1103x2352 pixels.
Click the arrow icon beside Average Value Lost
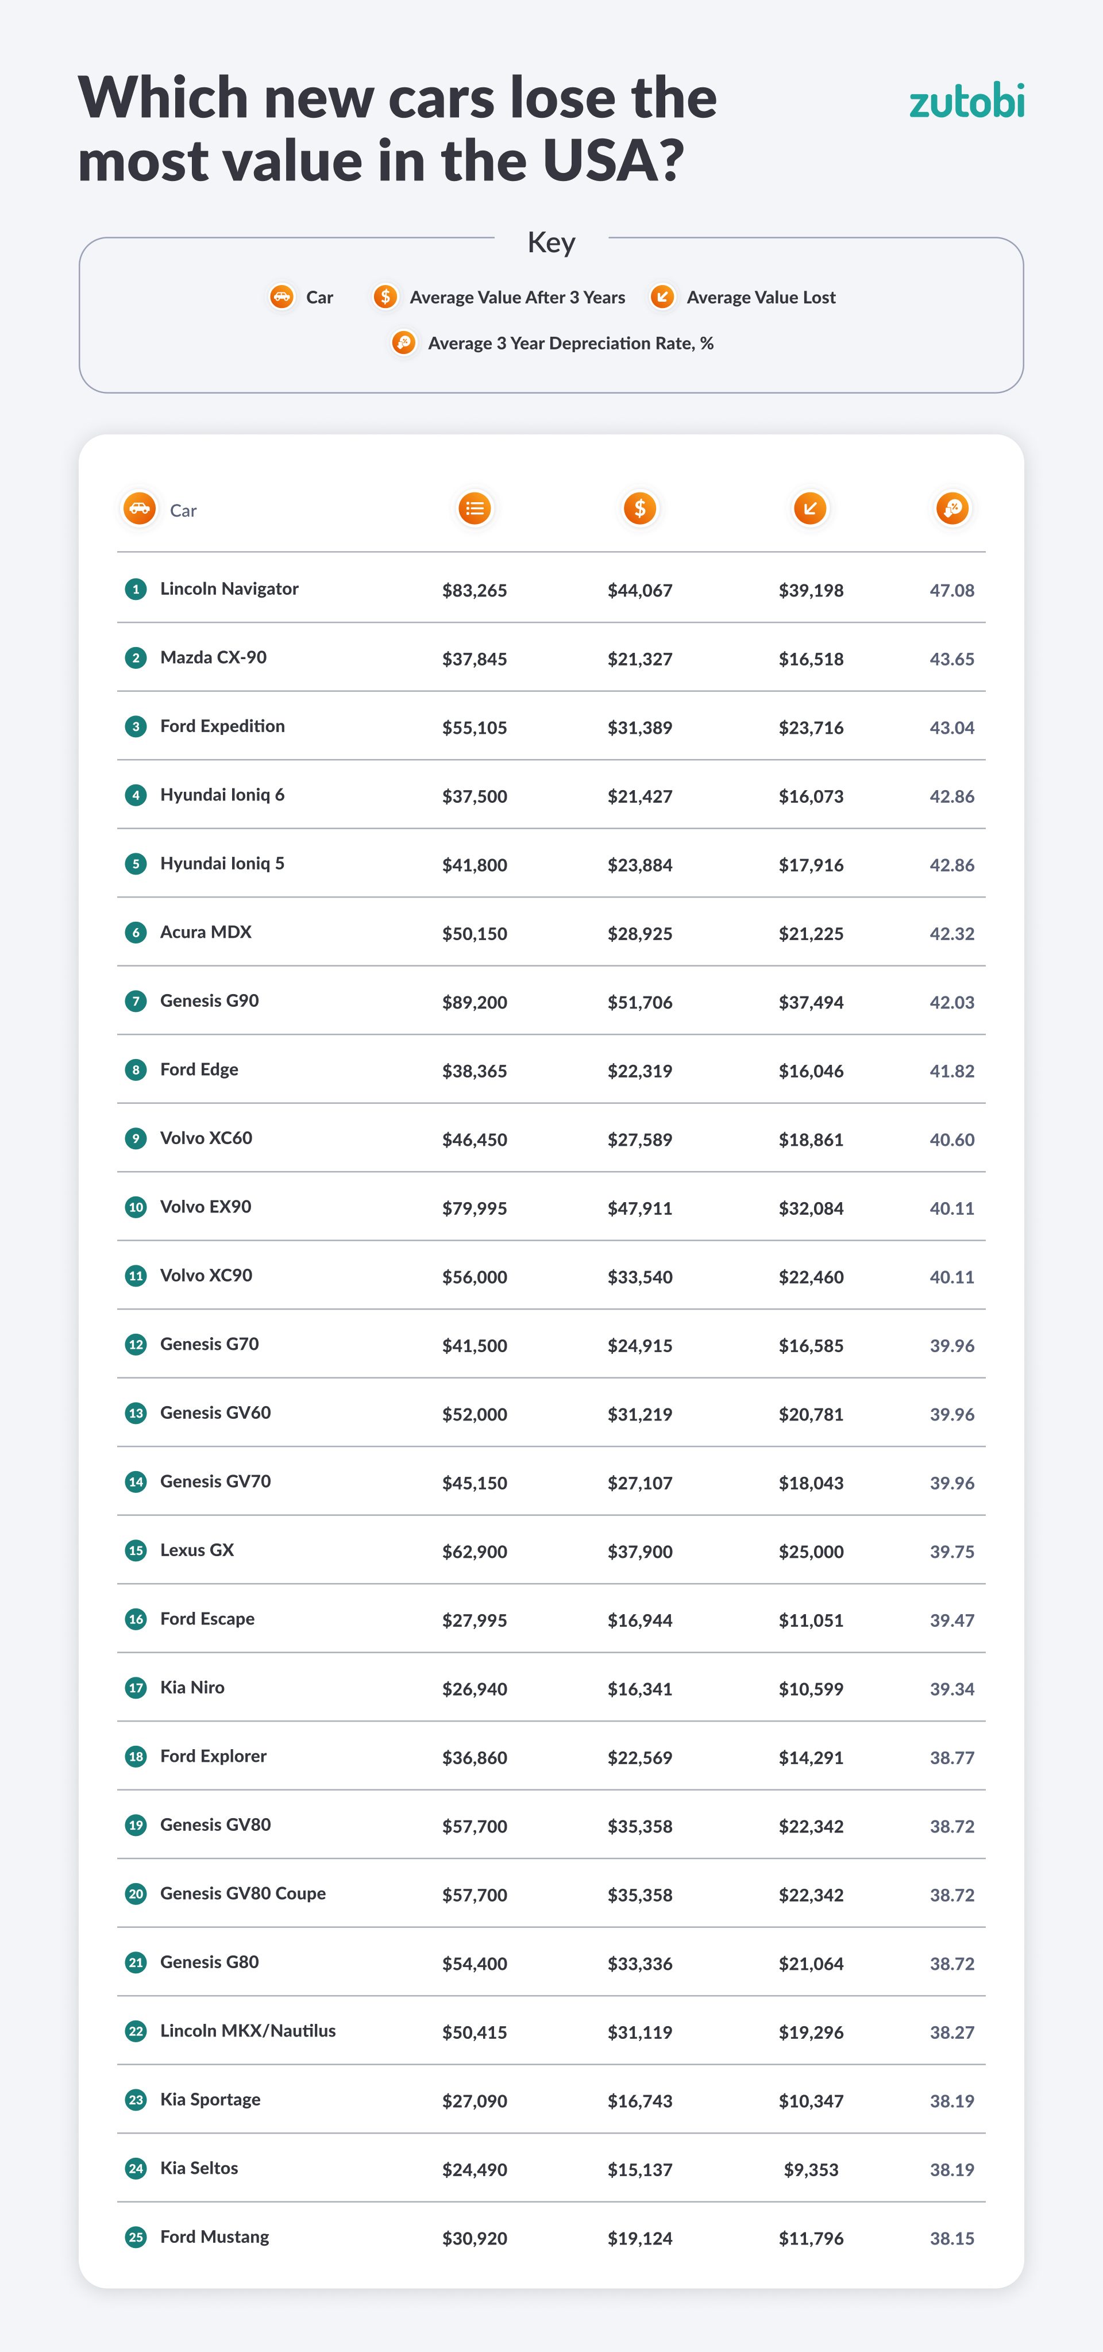pos(662,297)
